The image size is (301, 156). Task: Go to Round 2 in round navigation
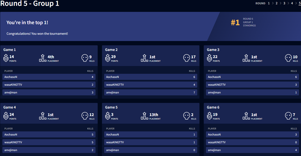pos(276,3)
